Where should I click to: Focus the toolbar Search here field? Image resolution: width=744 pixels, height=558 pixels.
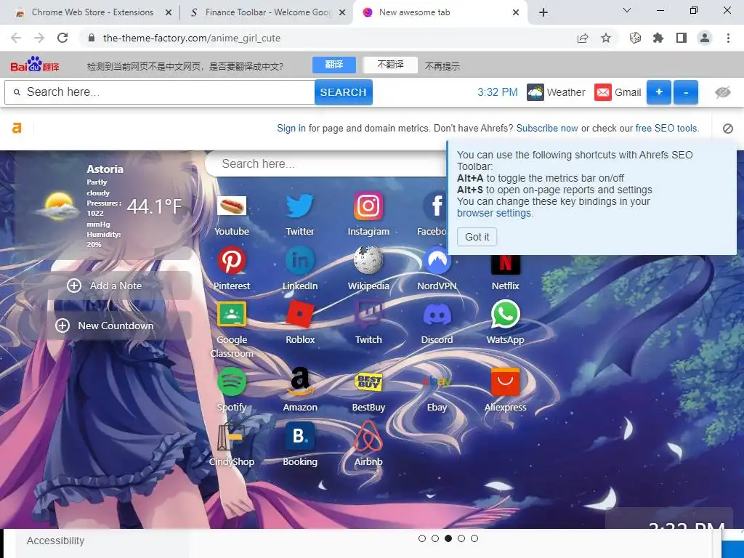pos(160,92)
